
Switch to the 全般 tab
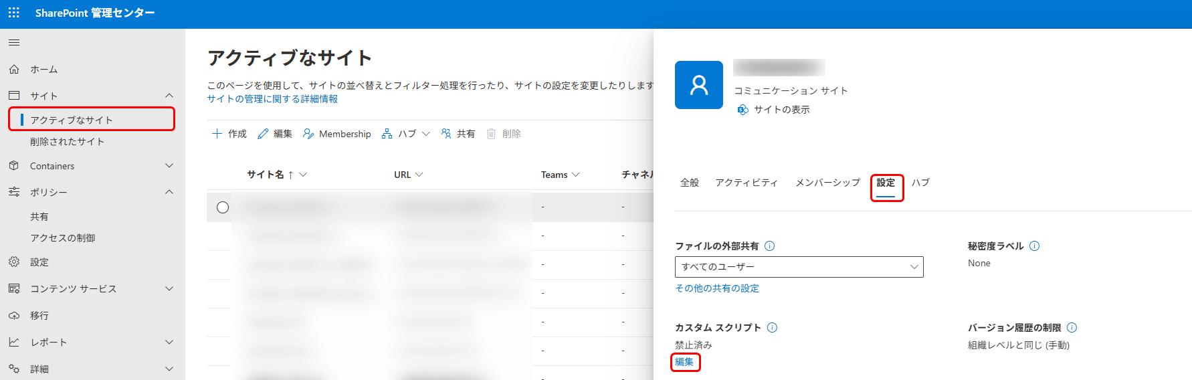tap(690, 183)
